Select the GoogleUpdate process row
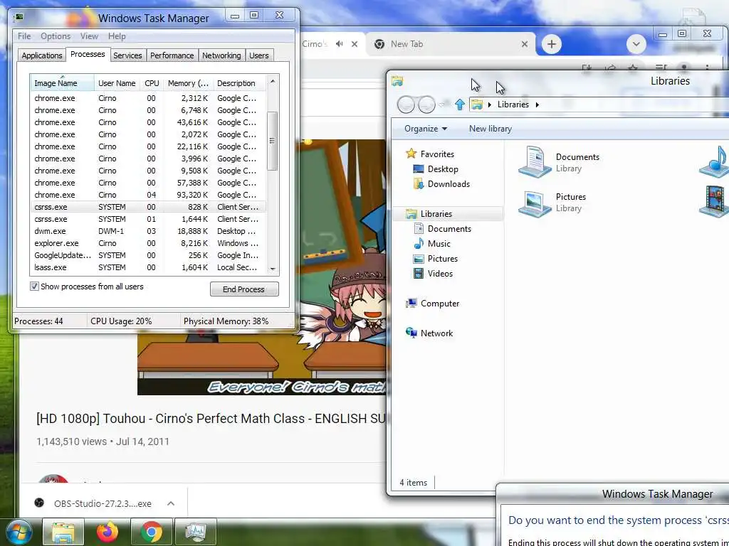 [148, 255]
